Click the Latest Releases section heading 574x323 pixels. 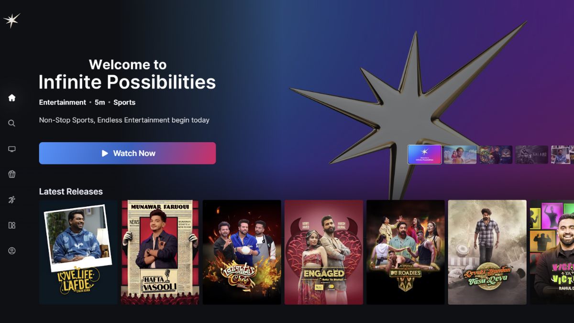(71, 191)
